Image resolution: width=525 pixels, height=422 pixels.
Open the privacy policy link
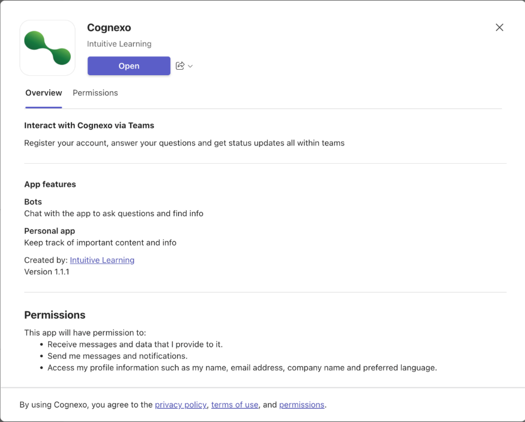coord(180,405)
